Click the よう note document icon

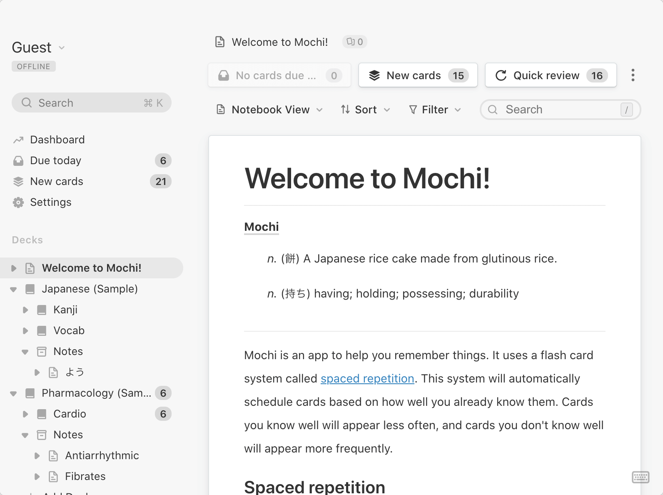click(x=53, y=372)
